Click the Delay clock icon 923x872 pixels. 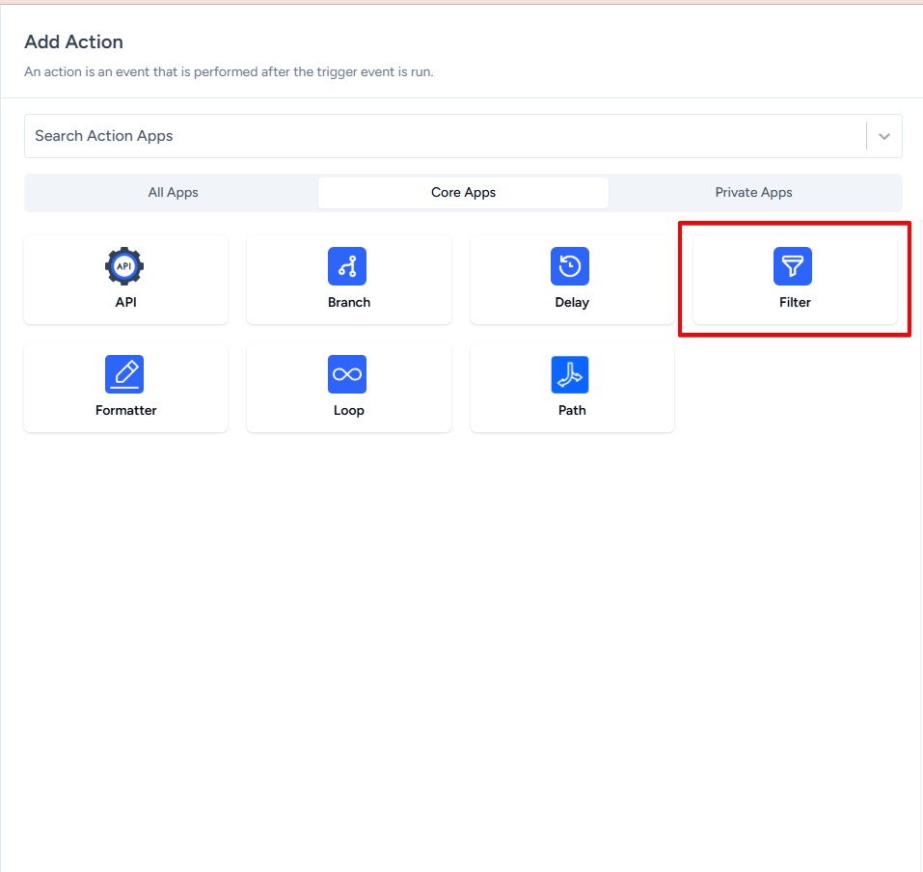pos(570,266)
